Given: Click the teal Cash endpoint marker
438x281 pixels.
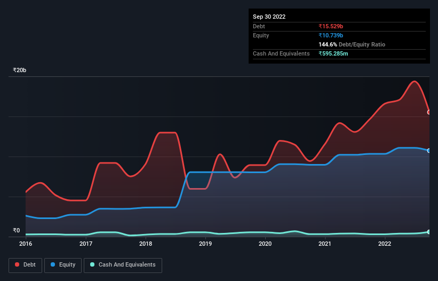Looking at the screenshot, I should coord(429,232).
